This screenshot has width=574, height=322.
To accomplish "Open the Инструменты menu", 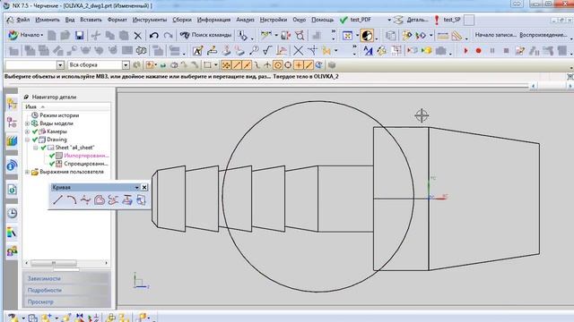I will pos(150,20).
